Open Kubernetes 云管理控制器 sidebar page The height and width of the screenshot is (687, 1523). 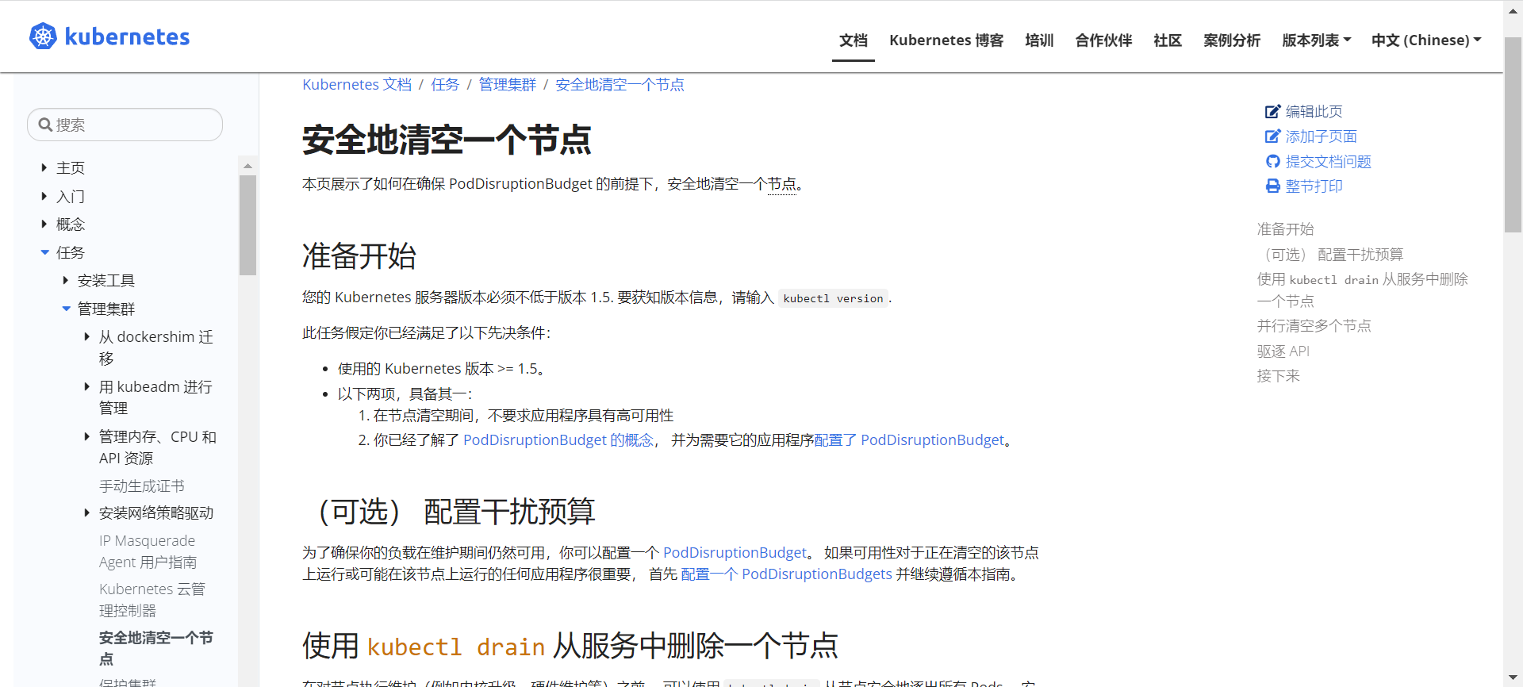click(x=152, y=600)
